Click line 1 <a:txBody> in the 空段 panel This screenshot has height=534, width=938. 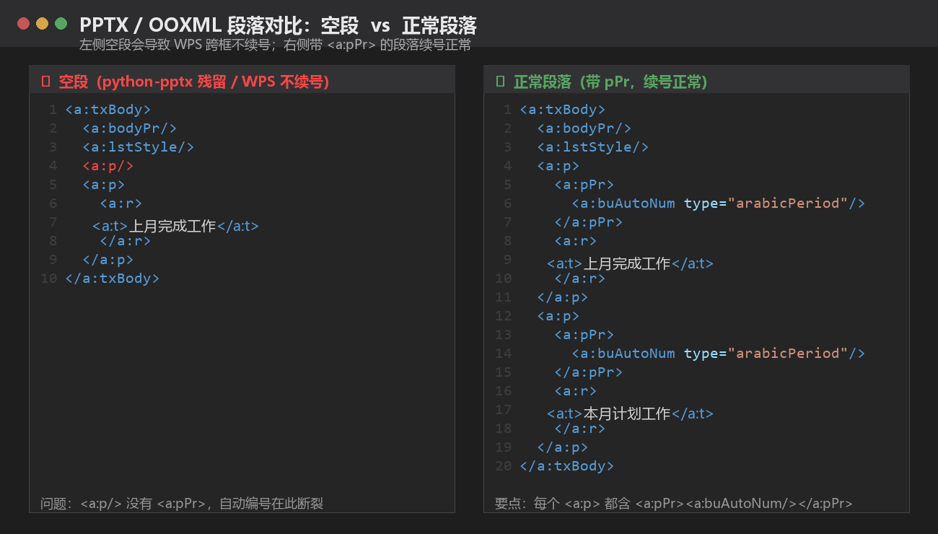(108, 110)
